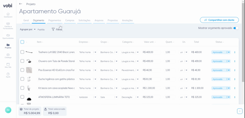The height and width of the screenshot is (118, 245).
Task: Check the Kit bacia row checkbox
Action: tap(22, 88)
